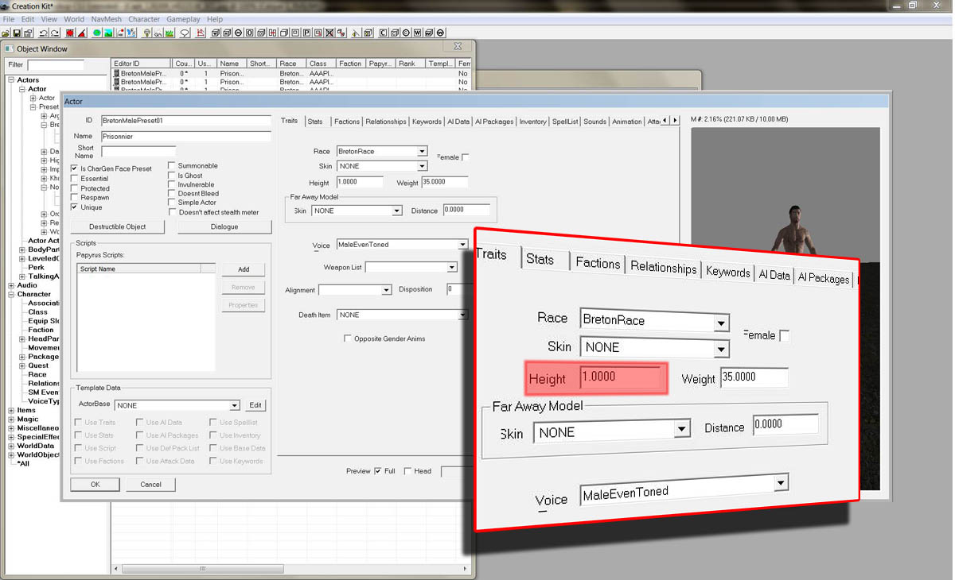Click the Destructible Object button
955x580 pixels.
click(x=118, y=226)
